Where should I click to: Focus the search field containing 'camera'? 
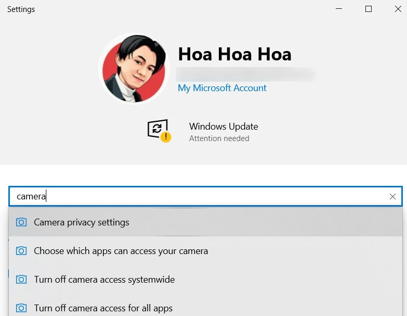pyautogui.click(x=198, y=196)
